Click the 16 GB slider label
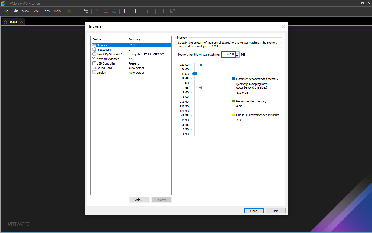The image size is (372, 233). (185, 79)
